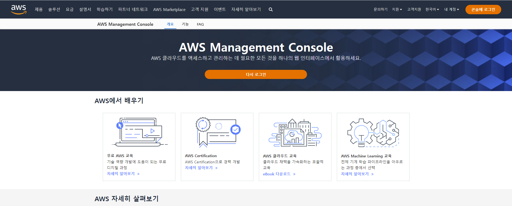Open the 파트너 네트워크 menu
Screen dimensions: 512x206
point(133,9)
